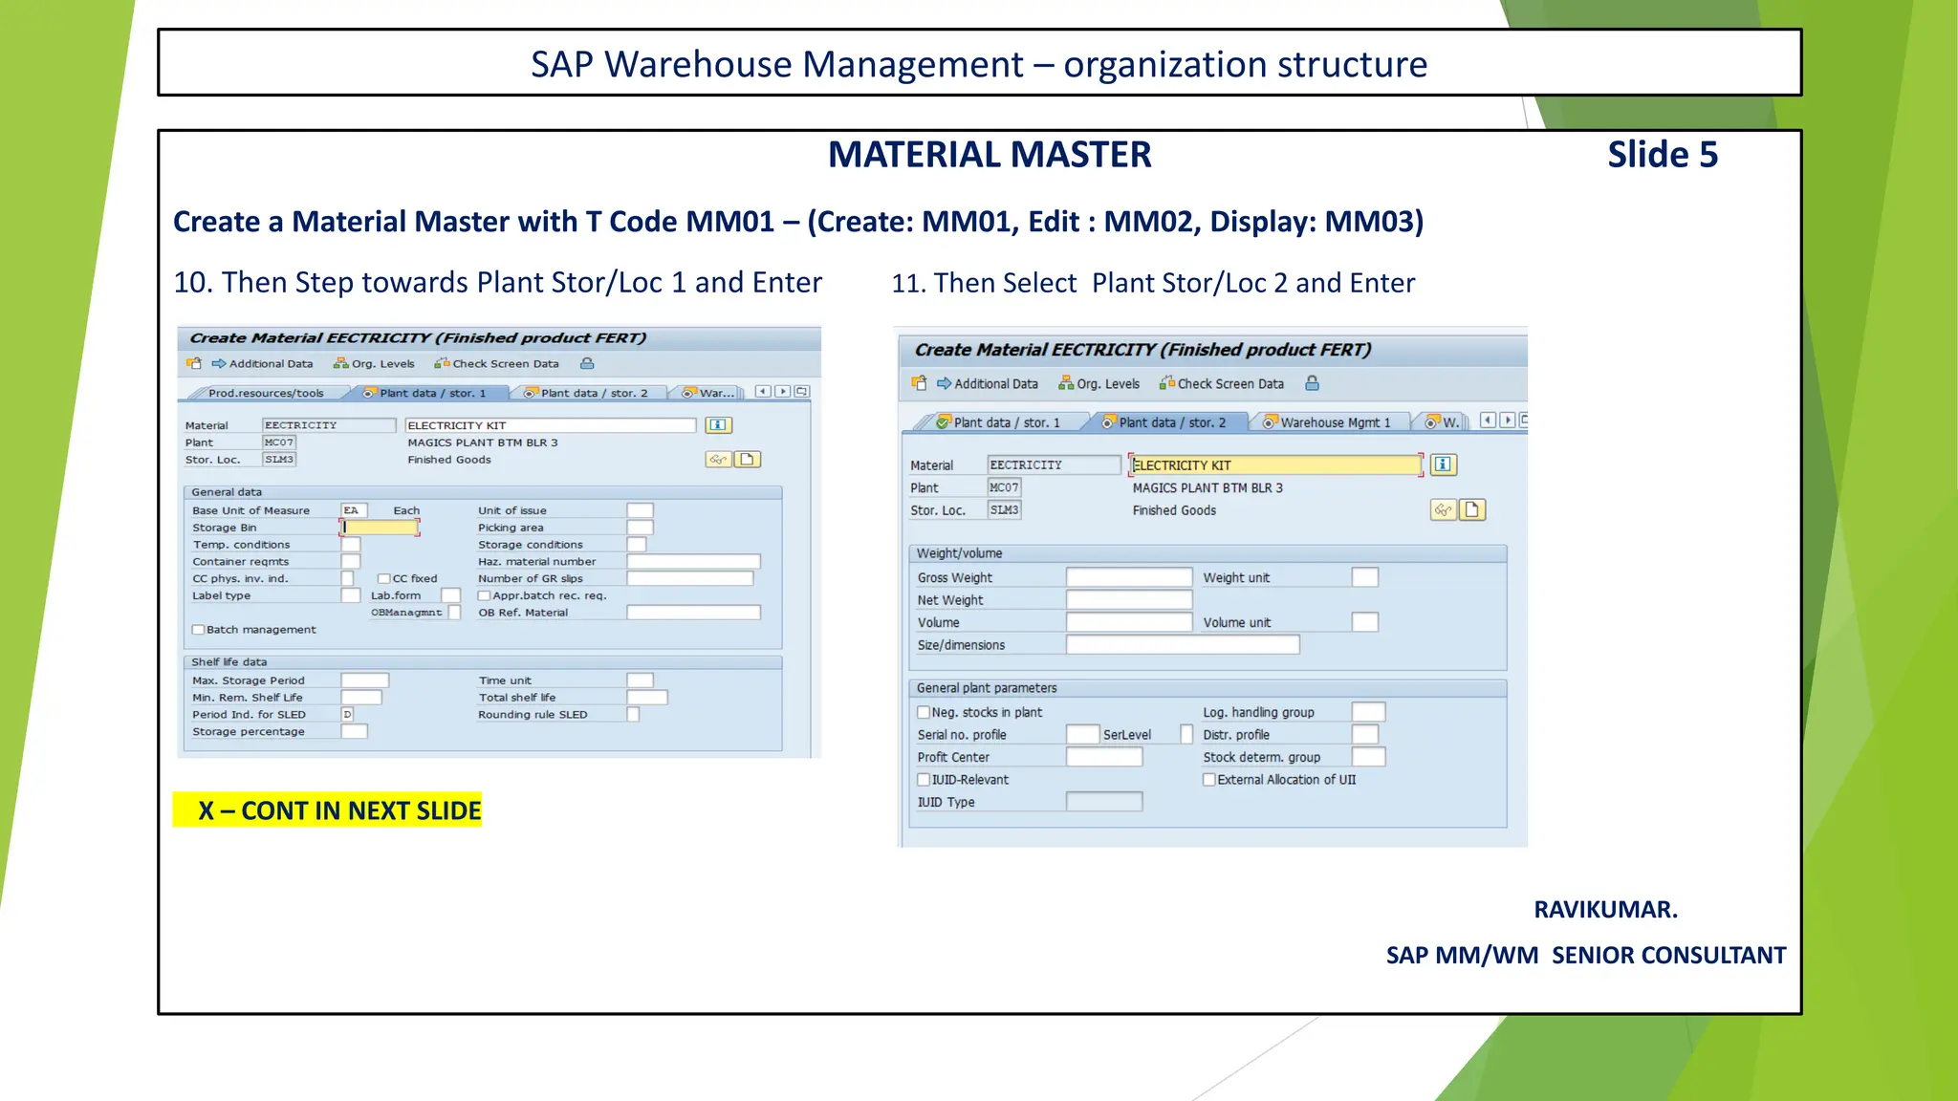Click tab scroll-left arrow in right SAP window

(x=1488, y=421)
